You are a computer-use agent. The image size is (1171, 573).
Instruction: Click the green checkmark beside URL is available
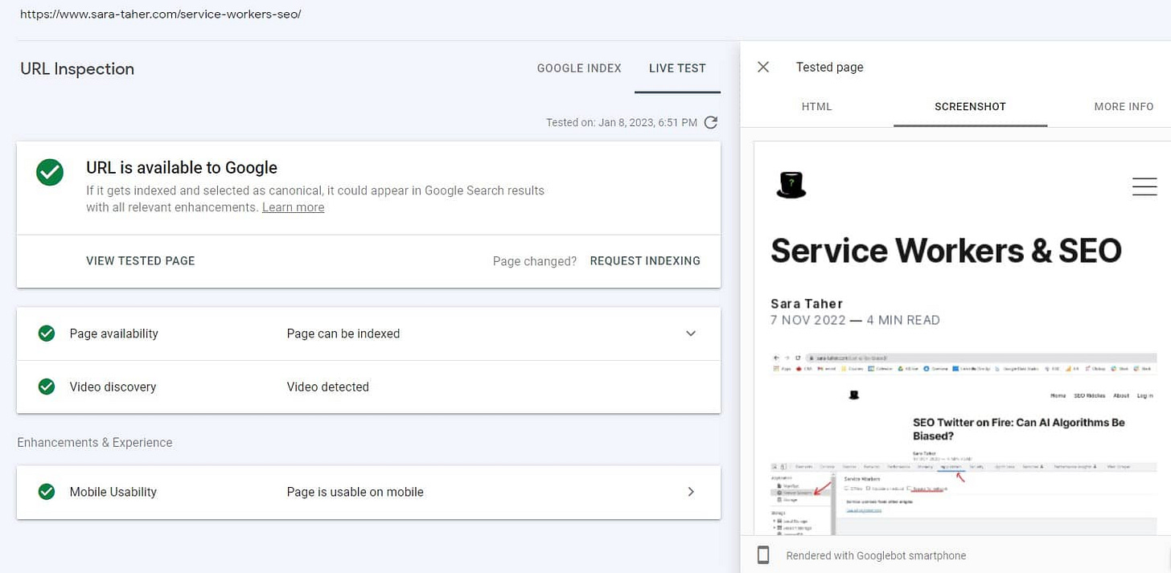point(50,172)
